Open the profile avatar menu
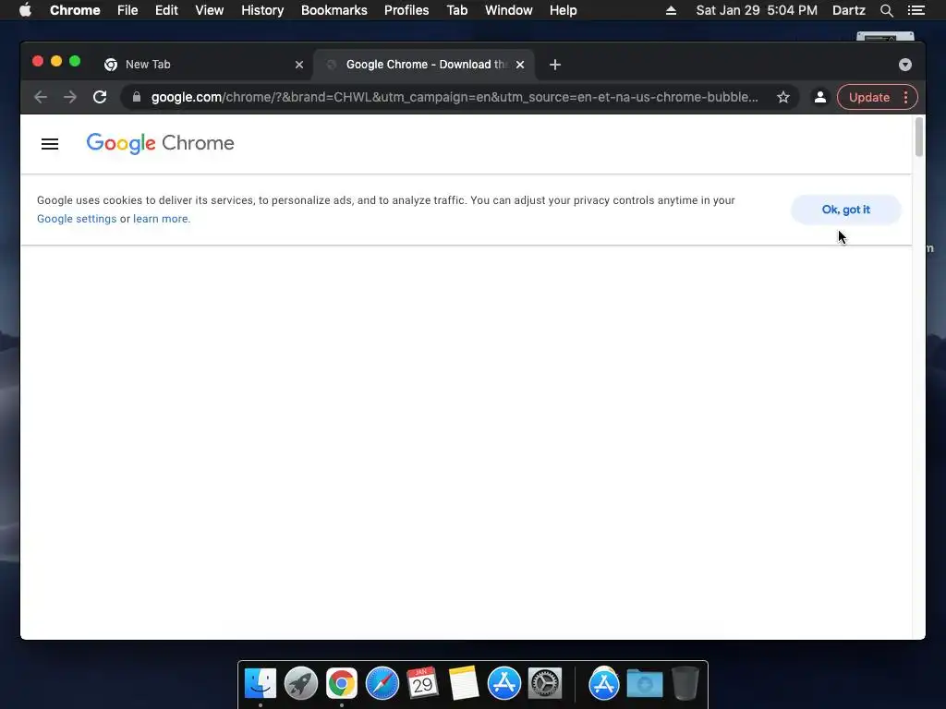Screen dimensions: 946x709 point(820,97)
